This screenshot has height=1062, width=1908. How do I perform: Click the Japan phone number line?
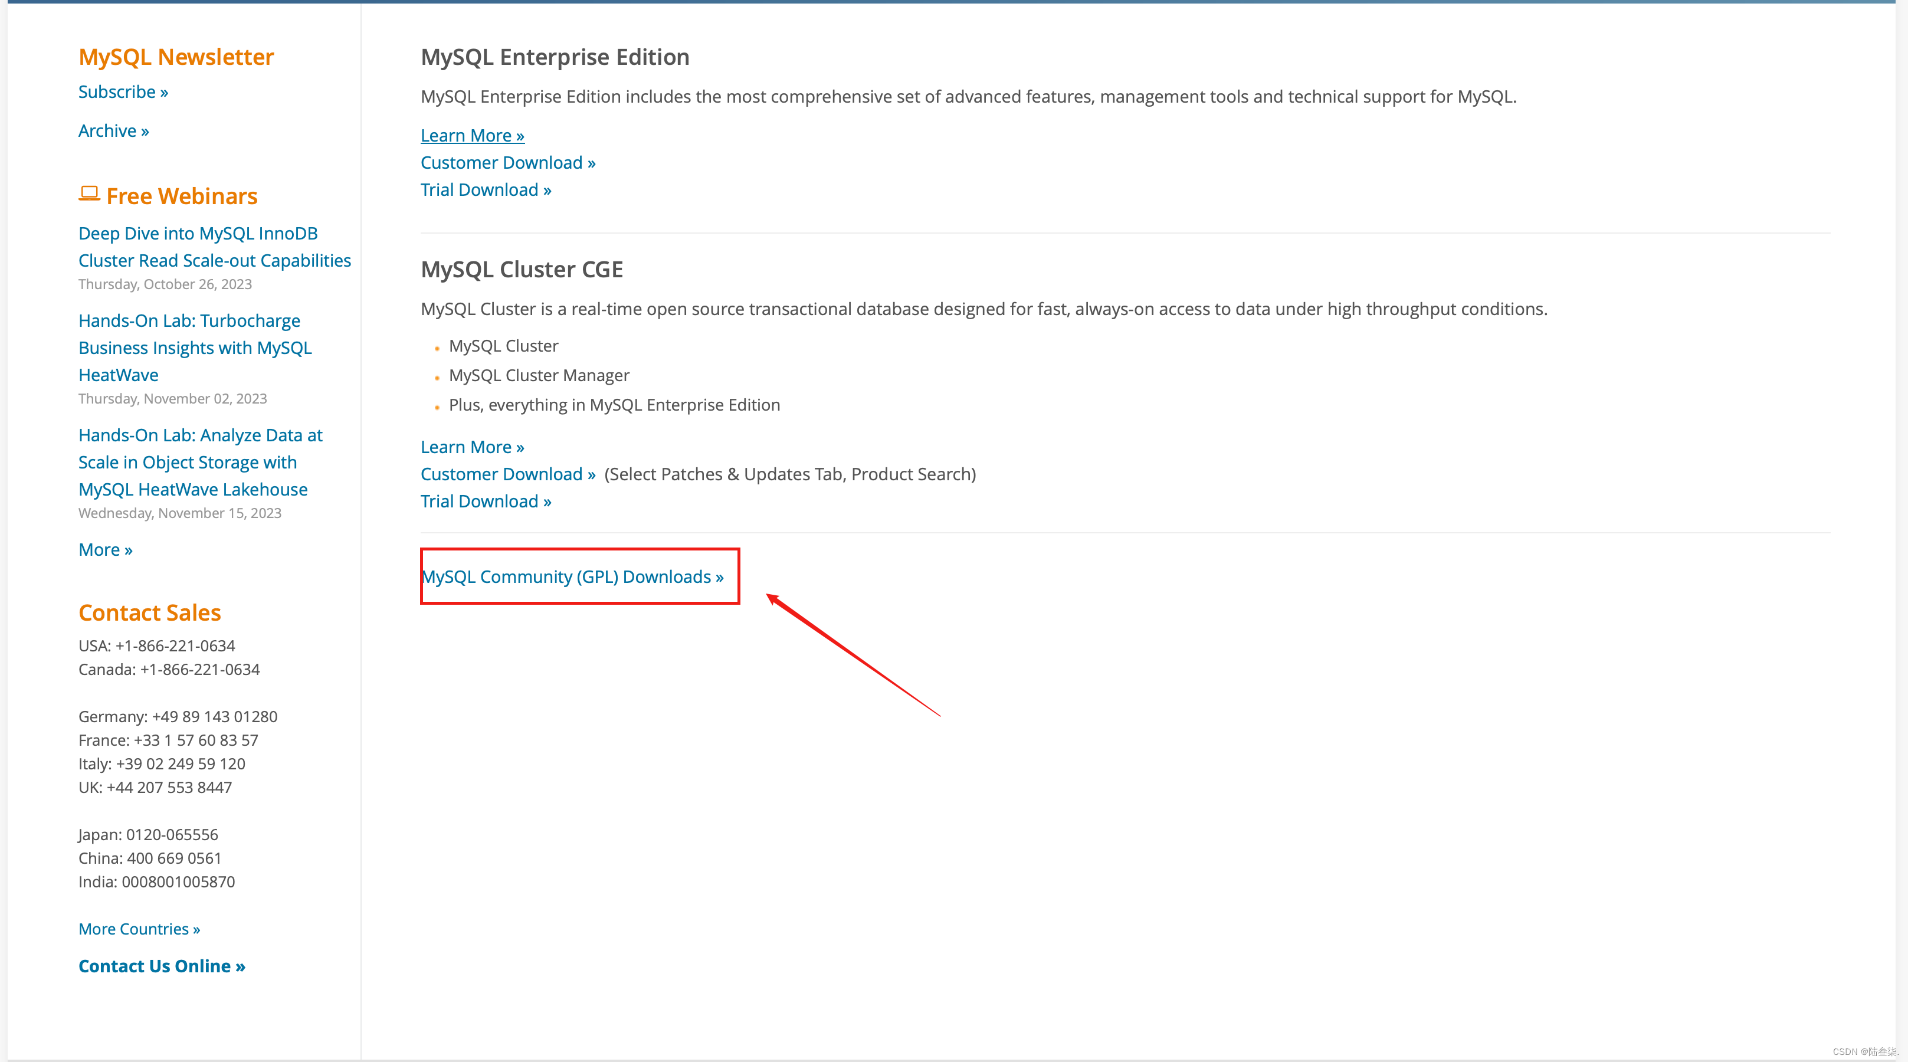(x=148, y=835)
